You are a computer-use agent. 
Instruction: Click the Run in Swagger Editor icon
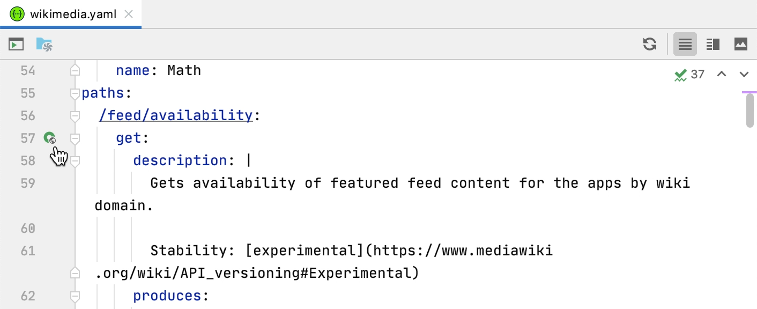pyautogui.click(x=16, y=45)
